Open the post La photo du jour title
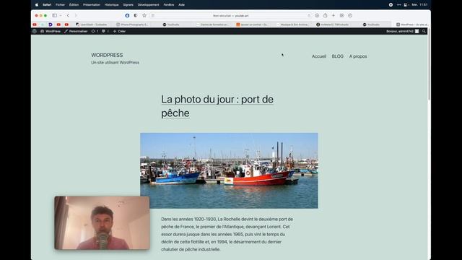 point(217,106)
